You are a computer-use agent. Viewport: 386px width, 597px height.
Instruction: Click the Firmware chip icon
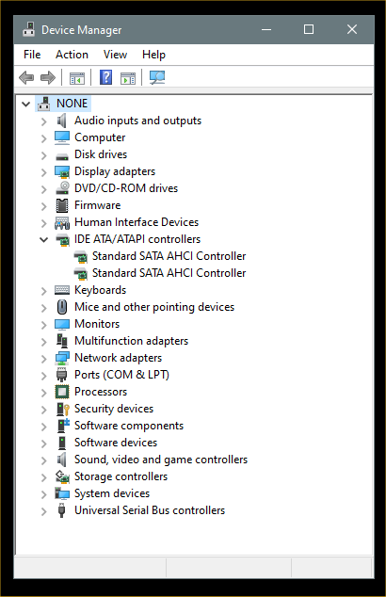(x=62, y=205)
